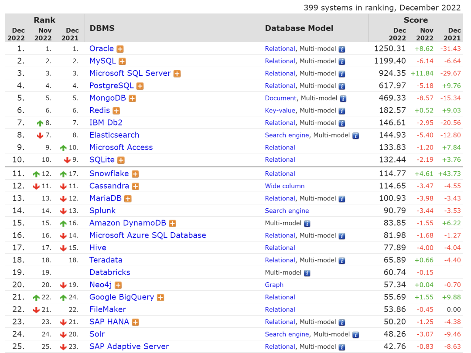Open the Microsoft SQL Server link
The width and height of the screenshot is (471, 353).
[x=130, y=73]
